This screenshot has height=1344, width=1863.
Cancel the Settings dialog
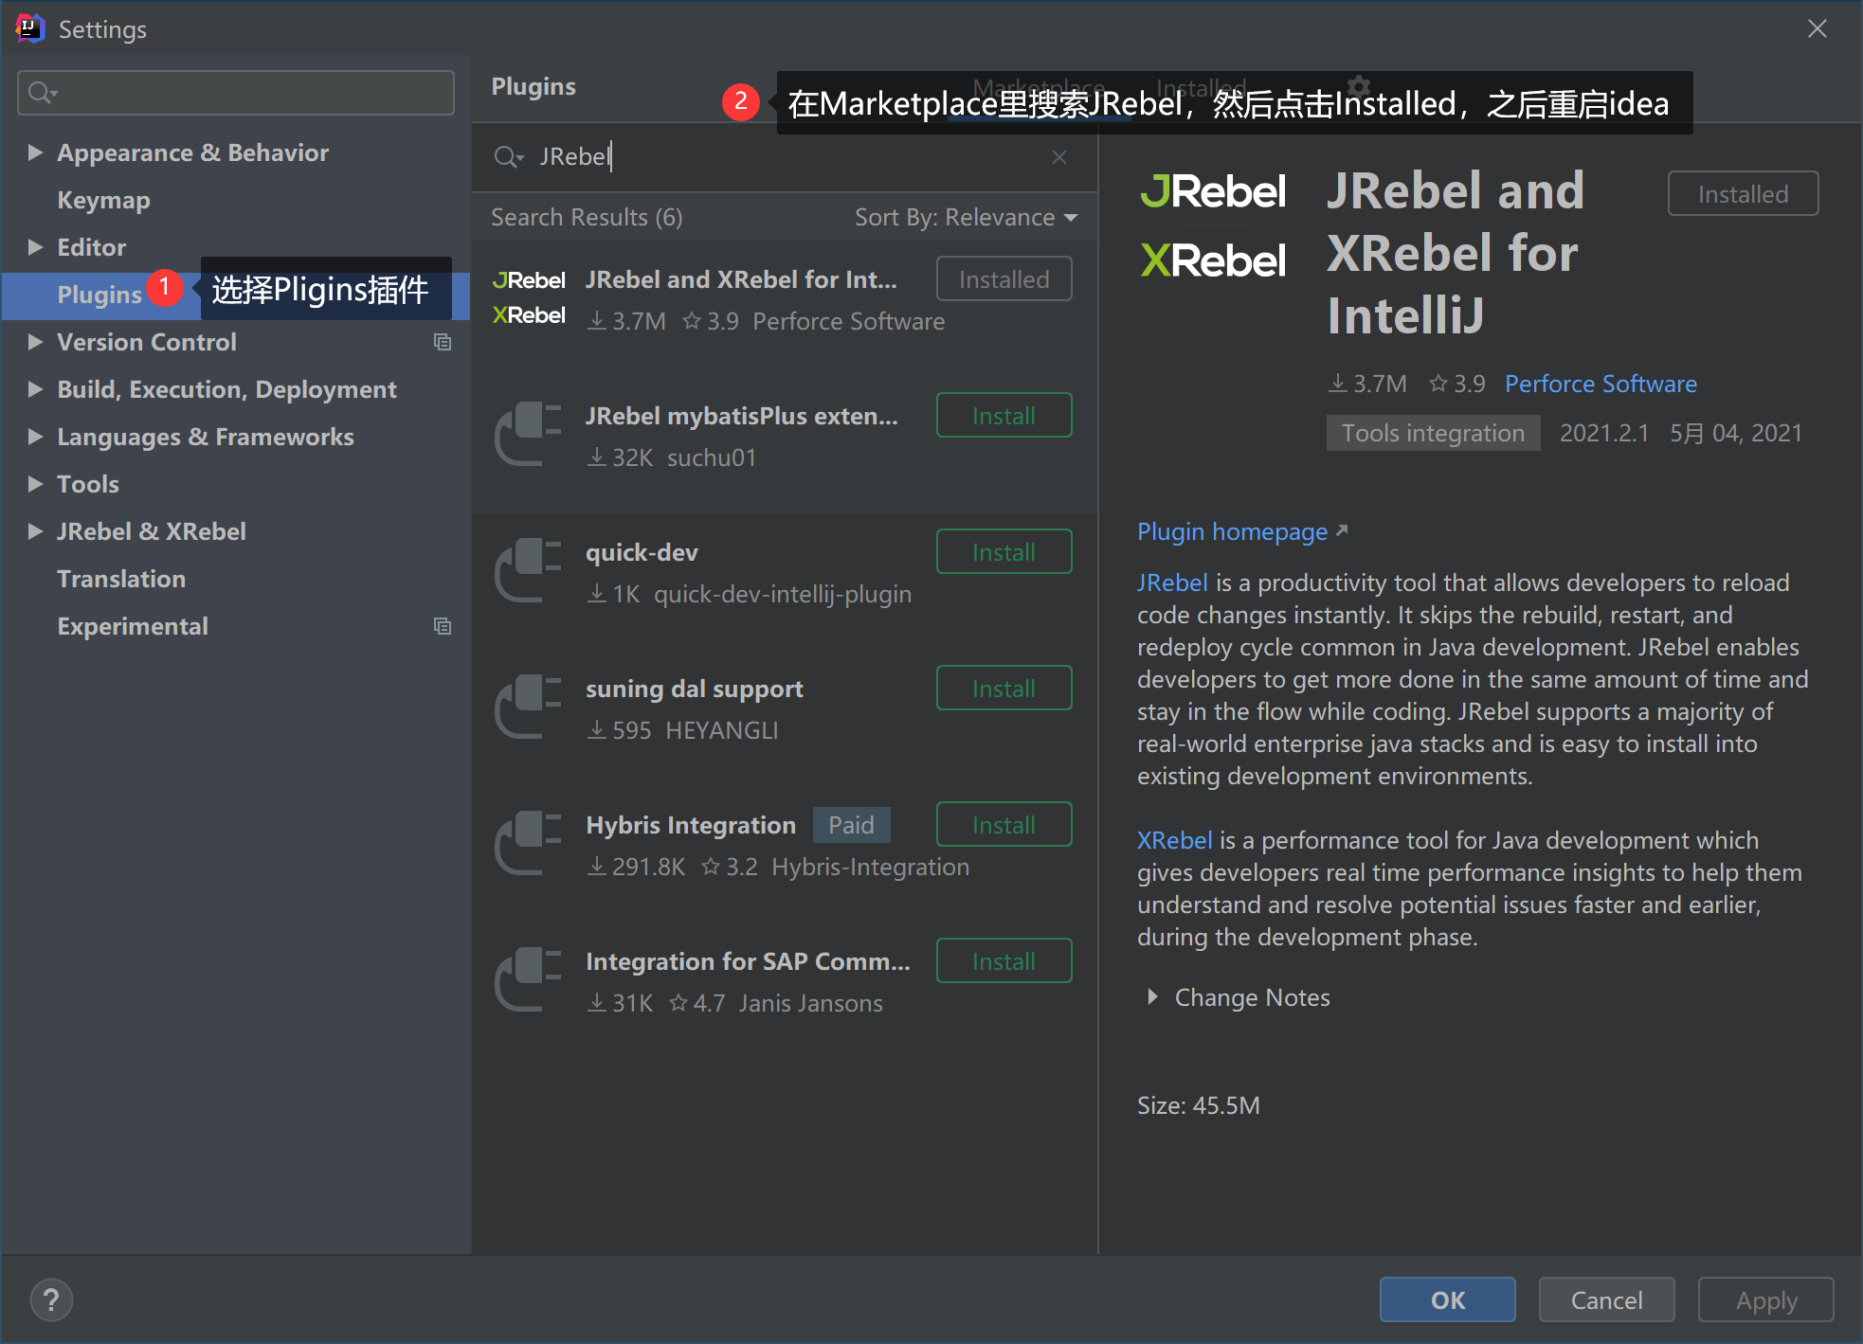[1606, 1299]
